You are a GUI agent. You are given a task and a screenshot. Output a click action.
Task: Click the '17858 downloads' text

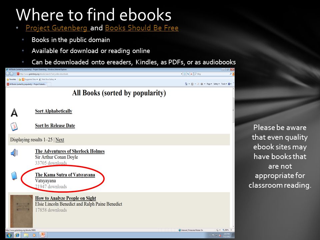[x=51, y=210]
